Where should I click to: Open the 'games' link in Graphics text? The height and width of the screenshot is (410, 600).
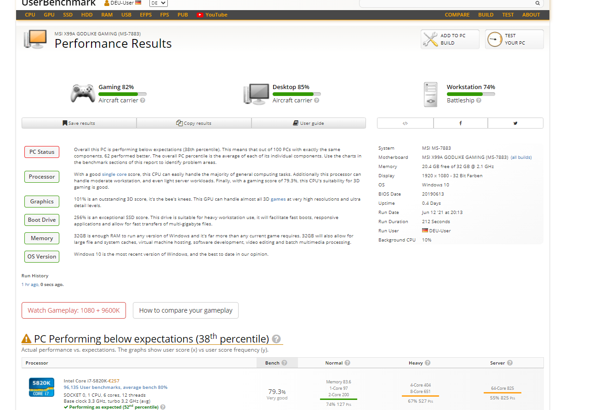click(278, 199)
